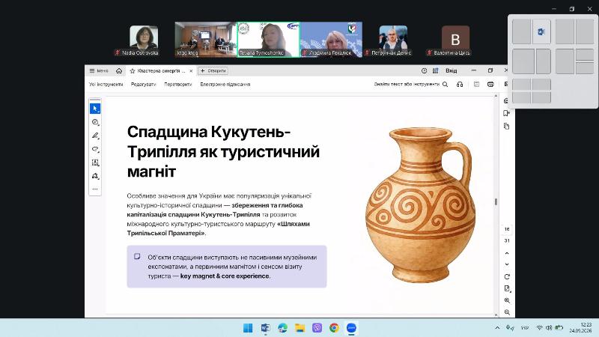The width and height of the screenshot is (599, 337).
Task: Open the Редагувати menu
Action: click(x=143, y=85)
